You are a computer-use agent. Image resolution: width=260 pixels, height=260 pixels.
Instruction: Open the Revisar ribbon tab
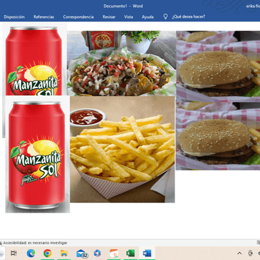(x=109, y=17)
